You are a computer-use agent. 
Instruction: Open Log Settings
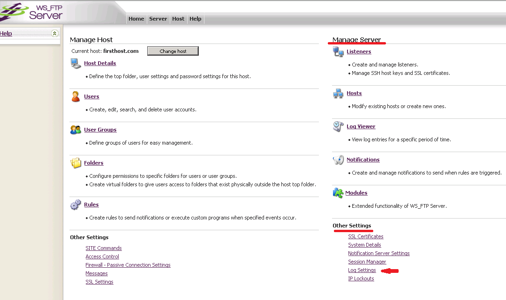362,270
